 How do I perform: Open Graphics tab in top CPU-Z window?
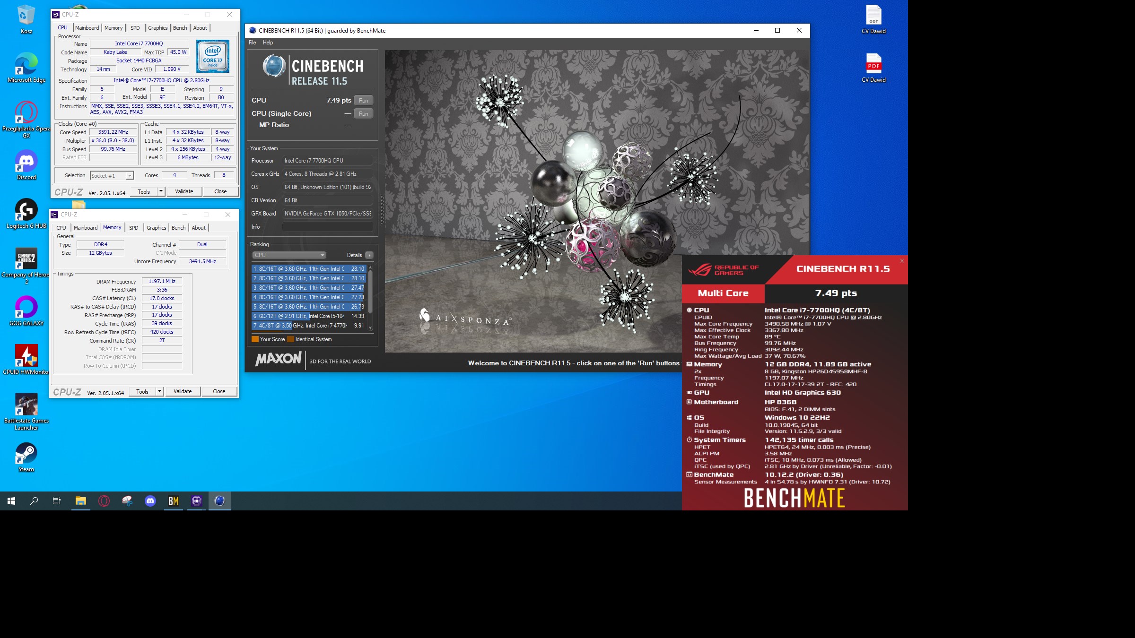coord(157,28)
